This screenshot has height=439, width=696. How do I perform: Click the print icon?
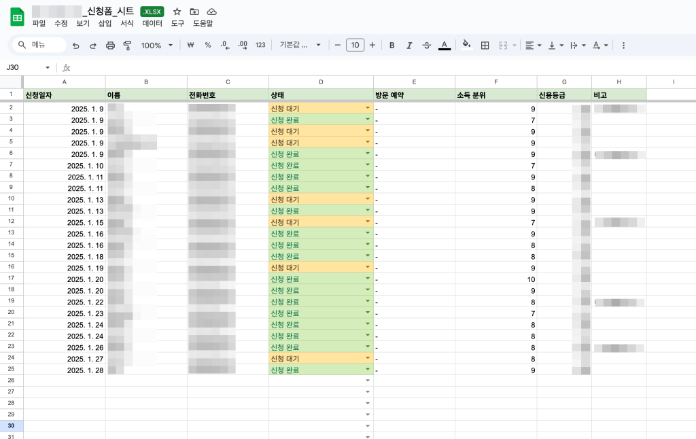tap(110, 46)
